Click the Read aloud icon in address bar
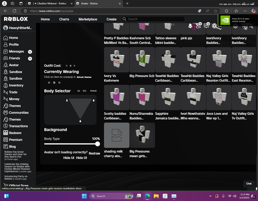The width and height of the screenshot is (258, 201). tap(207, 11)
